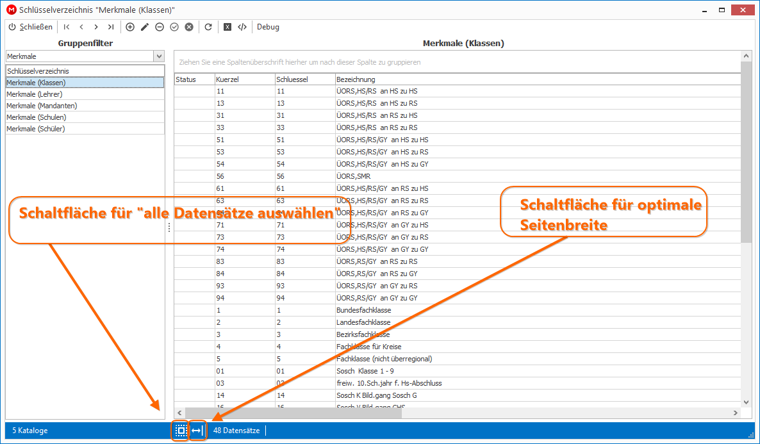Click the horizontal scrollbar right arrow
760x444 pixels.
coord(735,413)
